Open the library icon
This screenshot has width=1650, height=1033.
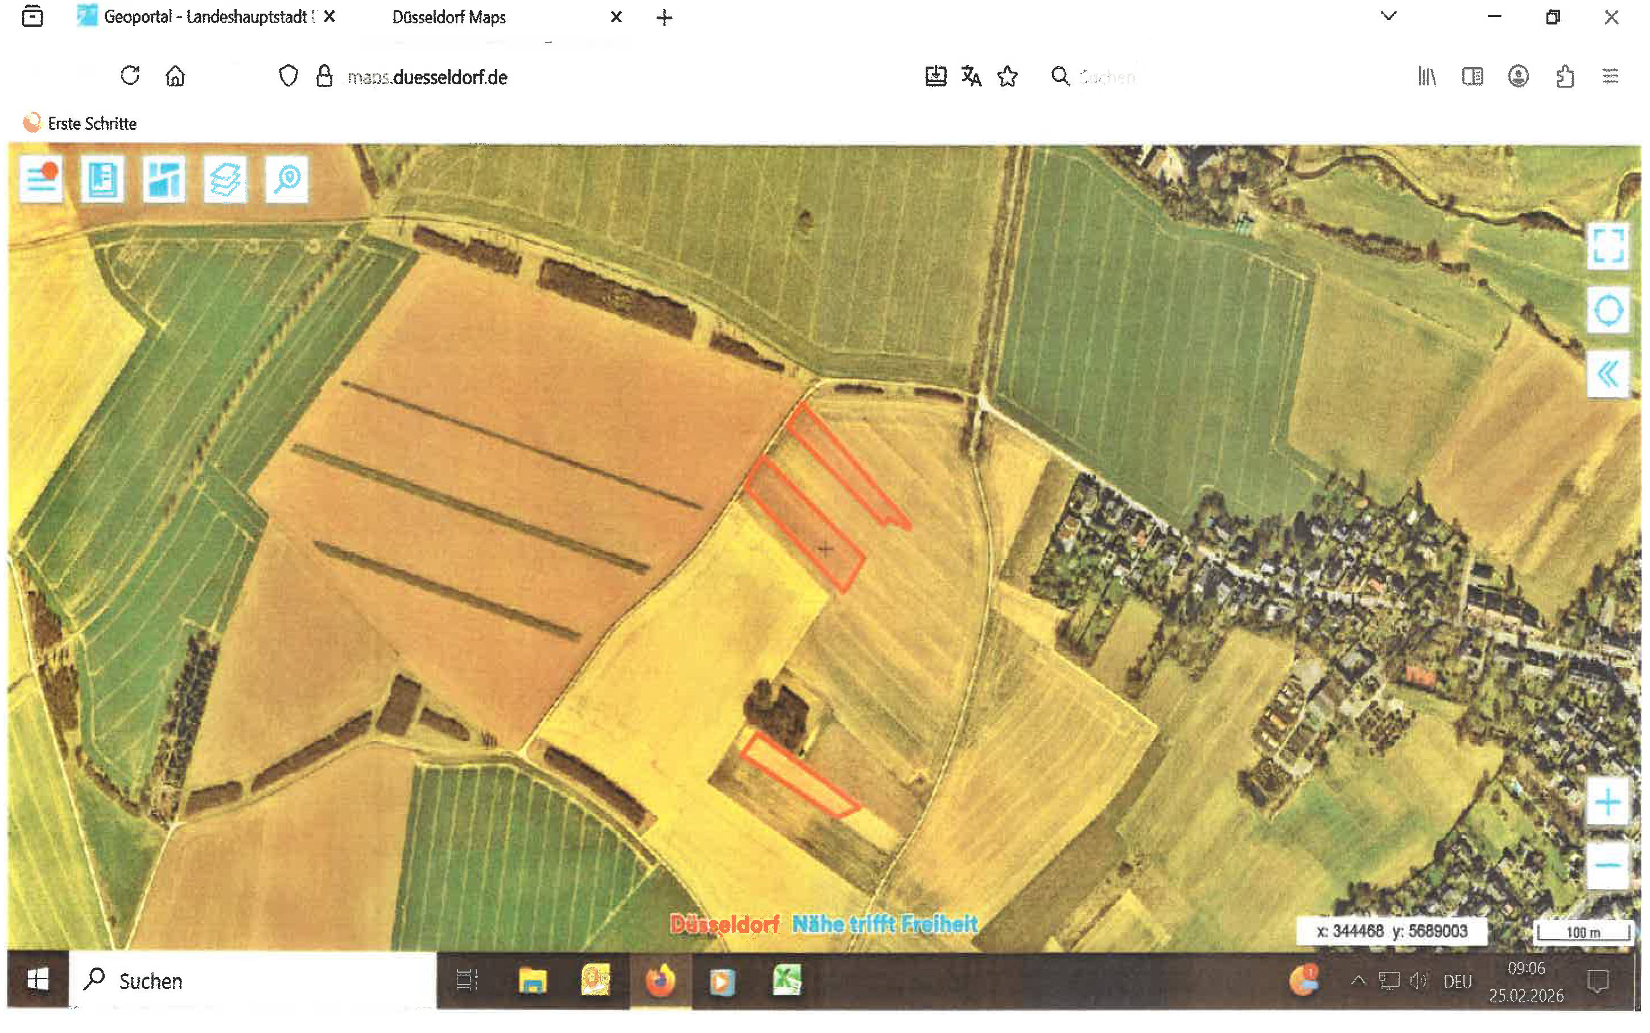(x=1426, y=76)
